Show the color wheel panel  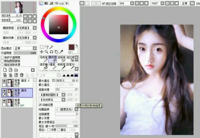point(41,3)
